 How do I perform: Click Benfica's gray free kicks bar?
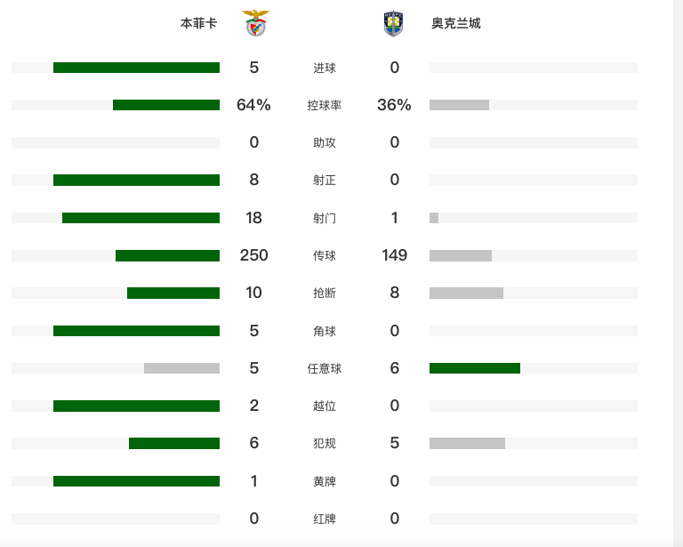pos(181,368)
